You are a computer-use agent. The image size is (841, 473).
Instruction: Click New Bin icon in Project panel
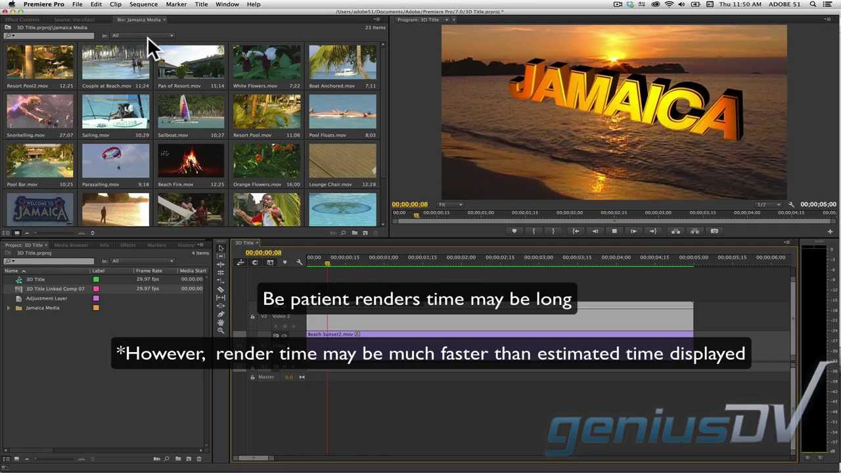pyautogui.click(x=178, y=459)
